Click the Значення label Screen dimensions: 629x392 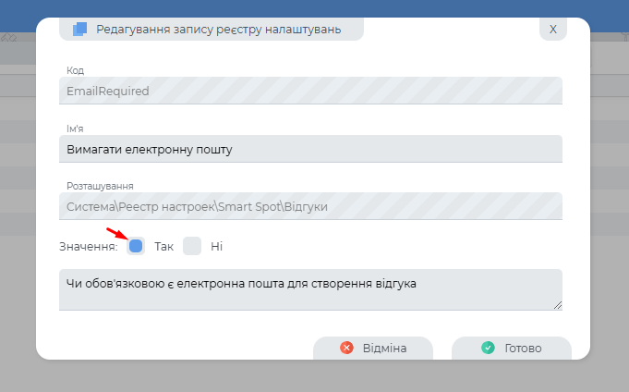click(x=87, y=247)
